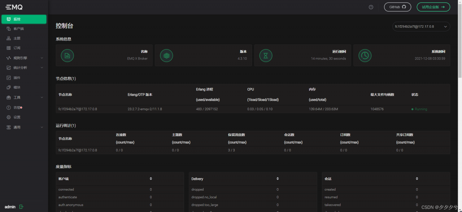Log out using icon beside admin
The height and width of the screenshot is (212, 462).
pos(21,207)
